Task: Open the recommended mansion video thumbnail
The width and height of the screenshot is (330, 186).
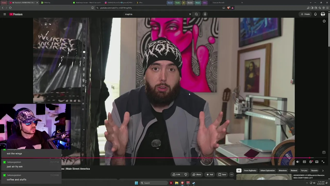Action: click(x=264, y=177)
